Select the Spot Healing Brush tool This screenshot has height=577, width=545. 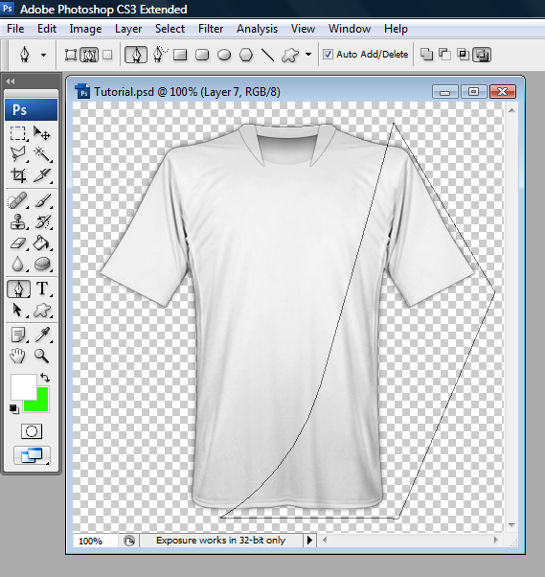17,201
